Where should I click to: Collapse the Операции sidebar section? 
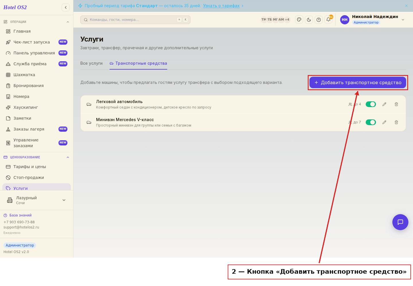click(68, 22)
